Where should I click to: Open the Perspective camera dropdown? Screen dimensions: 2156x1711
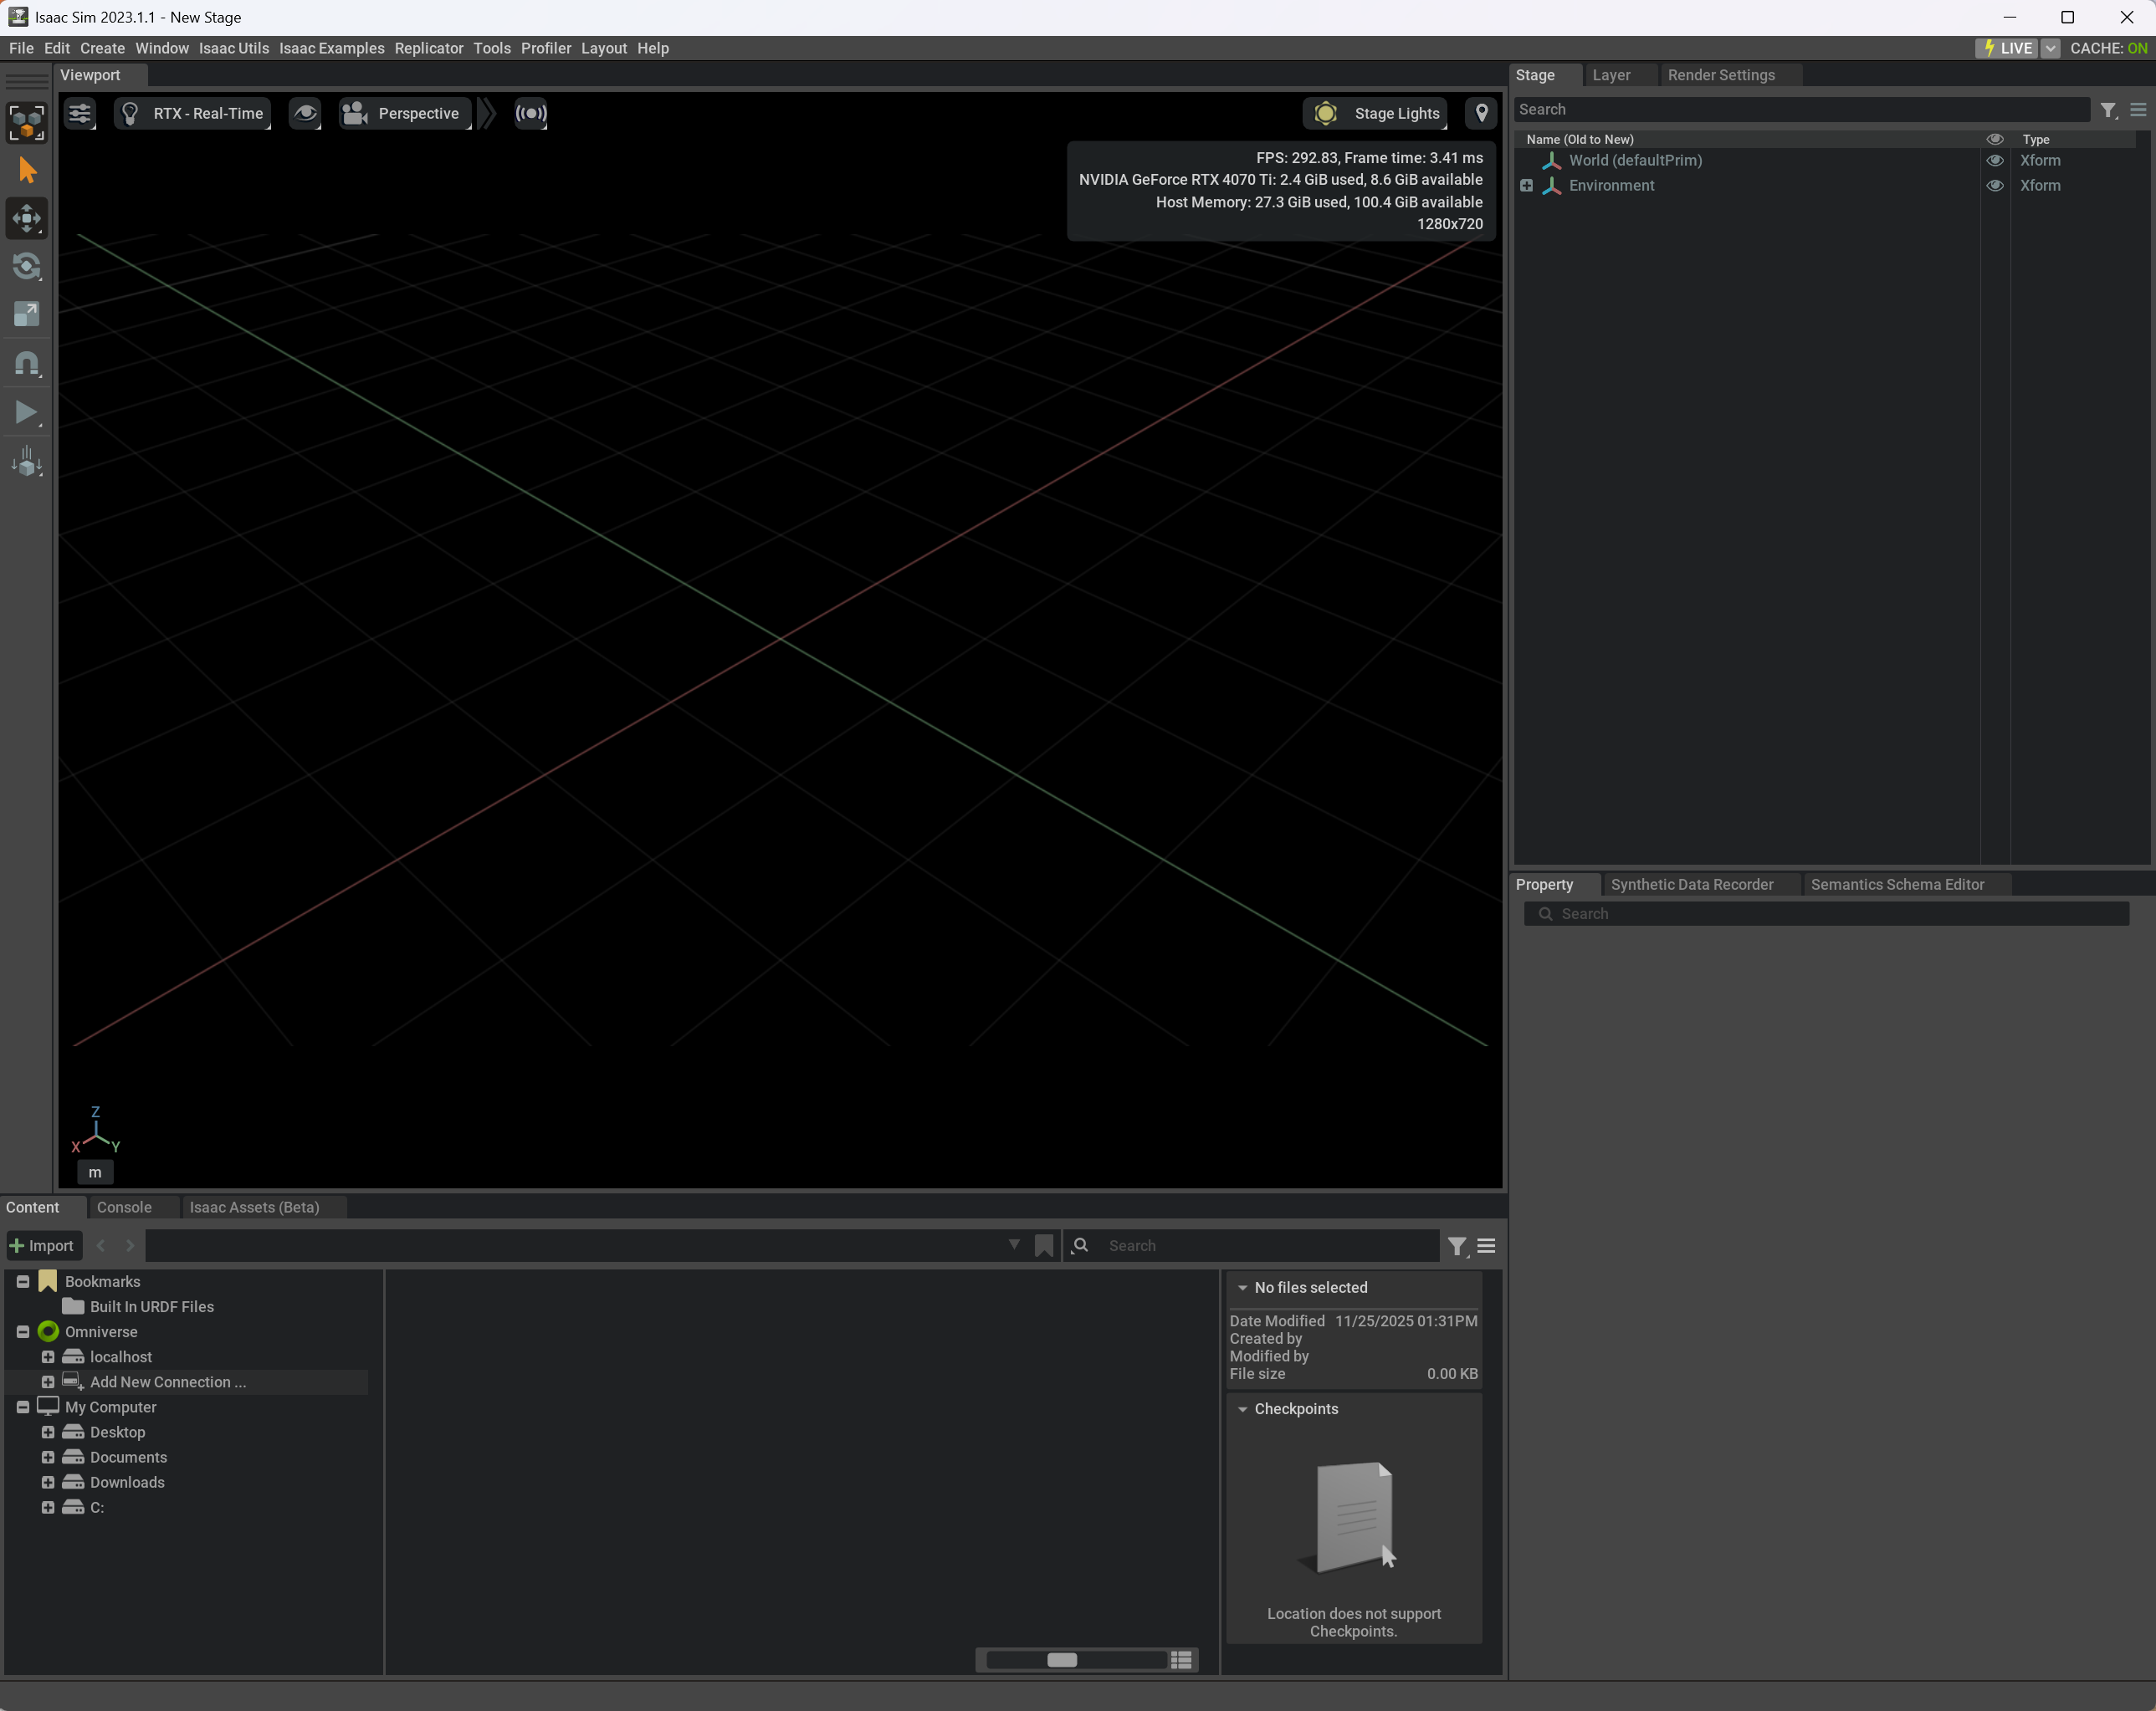404,113
